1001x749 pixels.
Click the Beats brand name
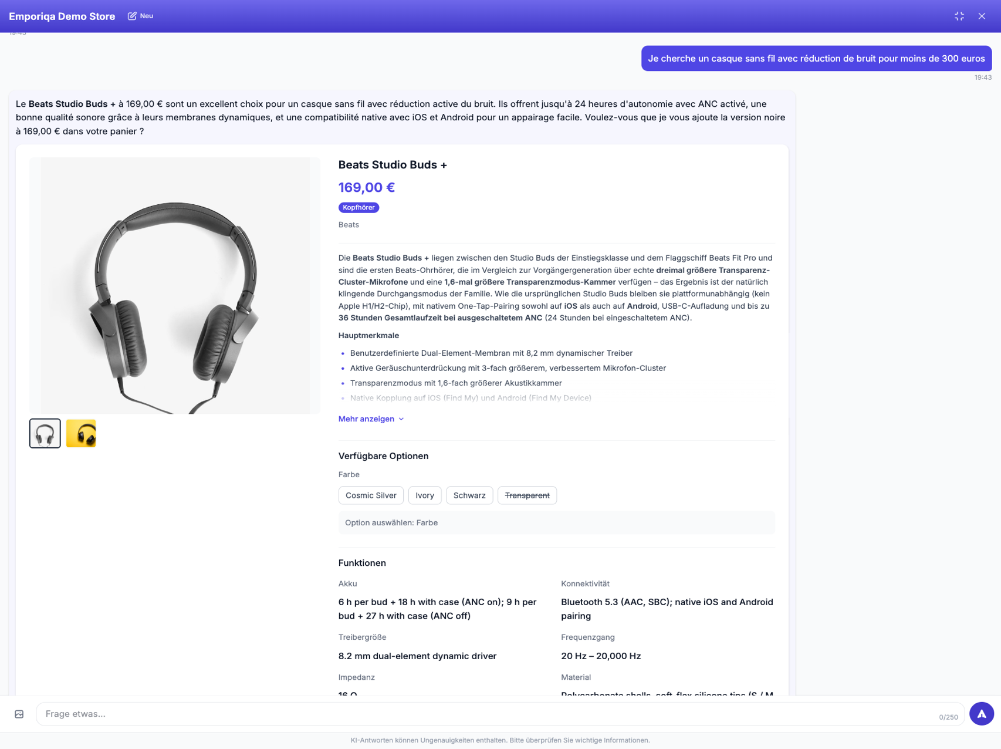pos(349,225)
